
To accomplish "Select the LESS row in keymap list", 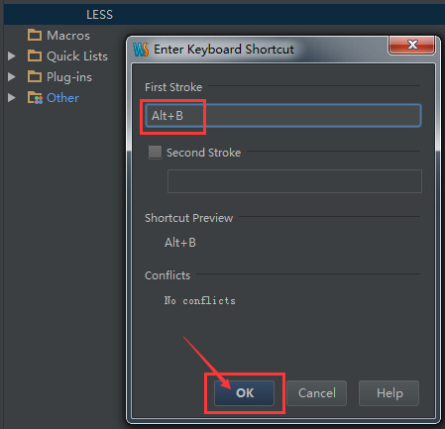I will [x=224, y=15].
